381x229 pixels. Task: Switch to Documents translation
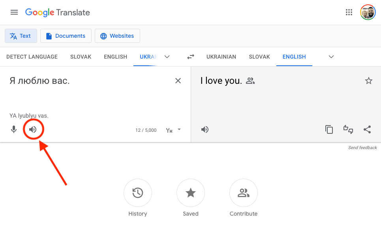[x=66, y=36]
